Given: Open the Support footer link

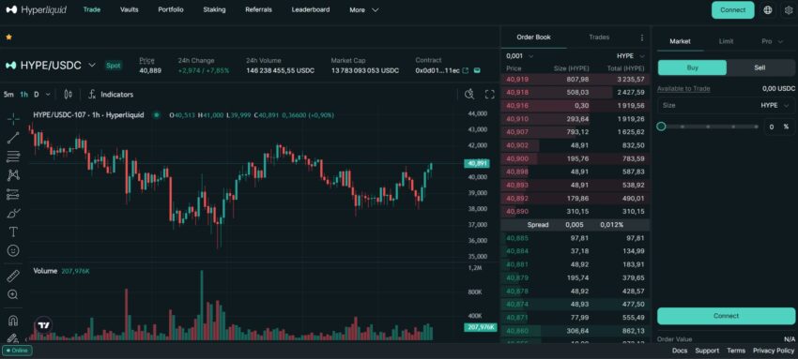Looking at the screenshot, I should click(707, 351).
